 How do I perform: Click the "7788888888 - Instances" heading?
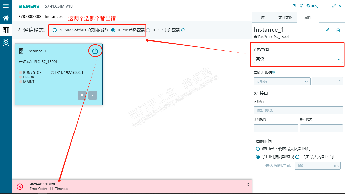click(40, 17)
